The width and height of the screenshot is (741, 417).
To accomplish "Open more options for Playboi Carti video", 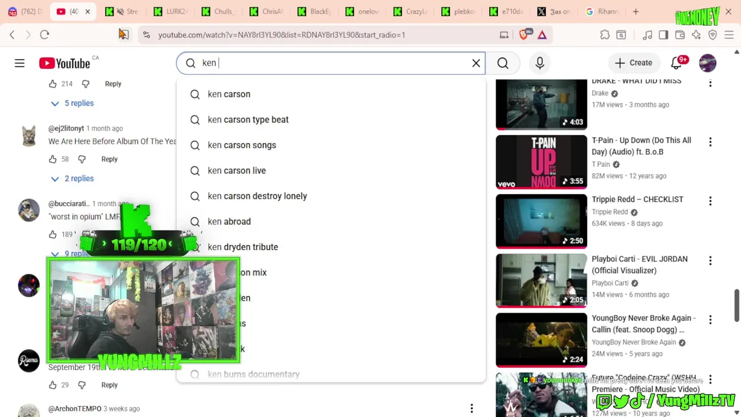I will [710, 261].
